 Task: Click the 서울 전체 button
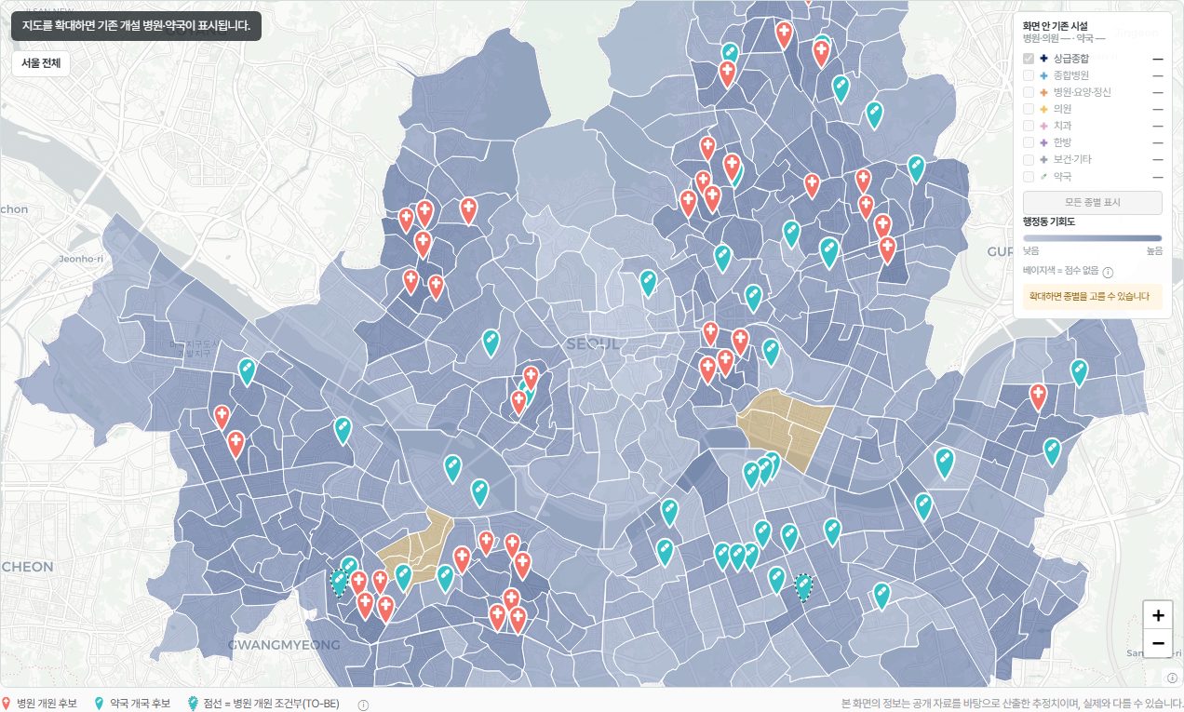[x=41, y=63]
